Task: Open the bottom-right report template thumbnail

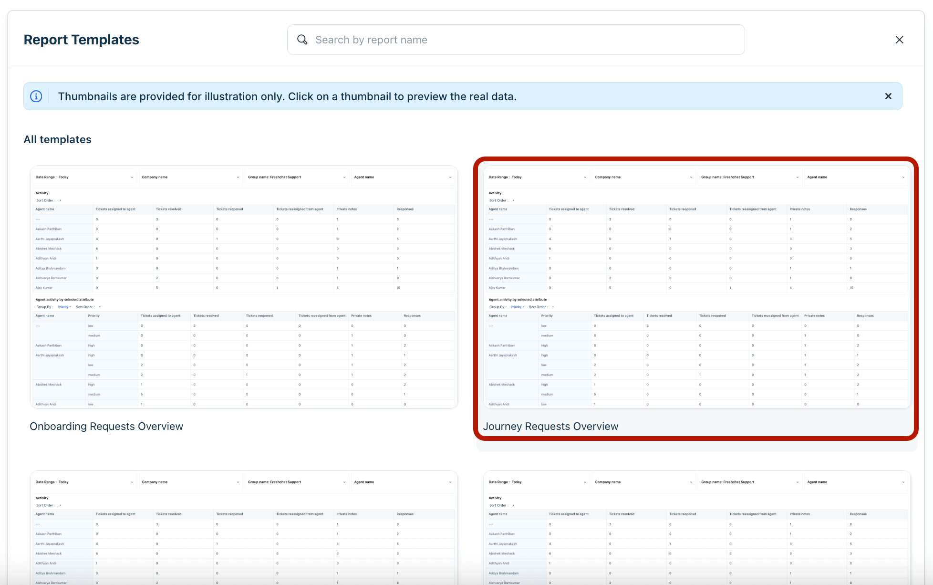Action: tap(696, 530)
